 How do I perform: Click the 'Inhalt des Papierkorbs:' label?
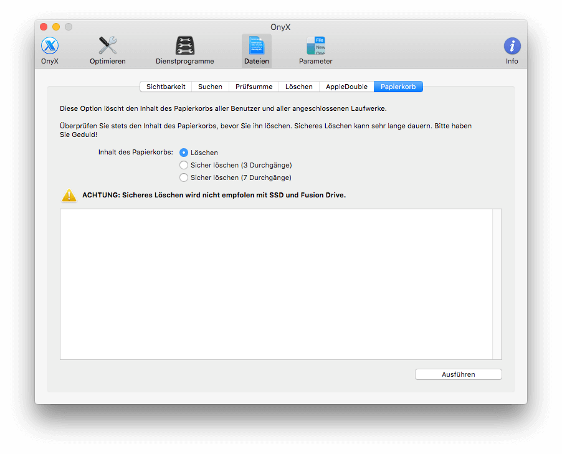tap(135, 153)
